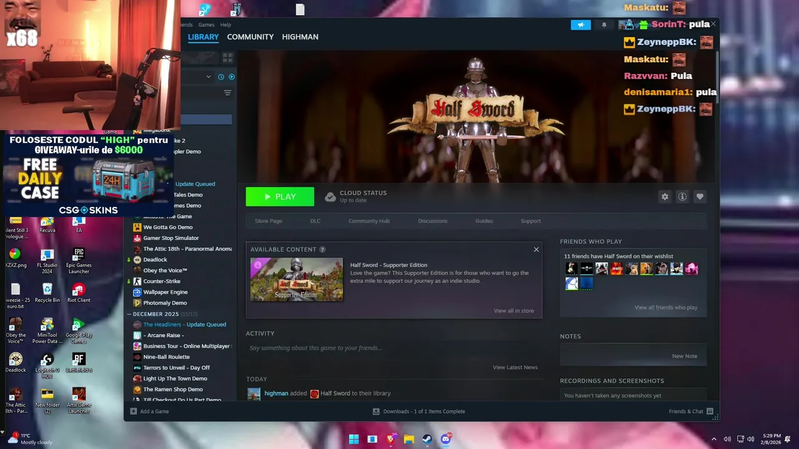Collapse the DECEMBER 2025 category
799x449 pixels.
[129, 314]
